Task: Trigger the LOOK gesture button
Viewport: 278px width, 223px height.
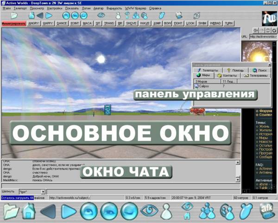Action: (x=190, y=24)
